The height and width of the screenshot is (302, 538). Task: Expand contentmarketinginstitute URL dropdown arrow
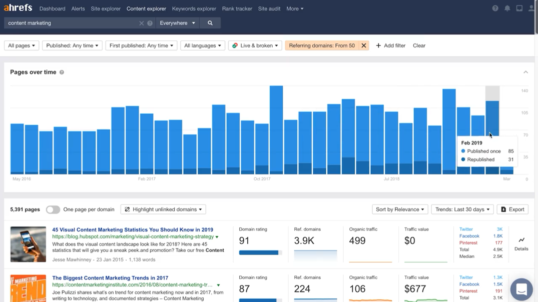point(218,285)
